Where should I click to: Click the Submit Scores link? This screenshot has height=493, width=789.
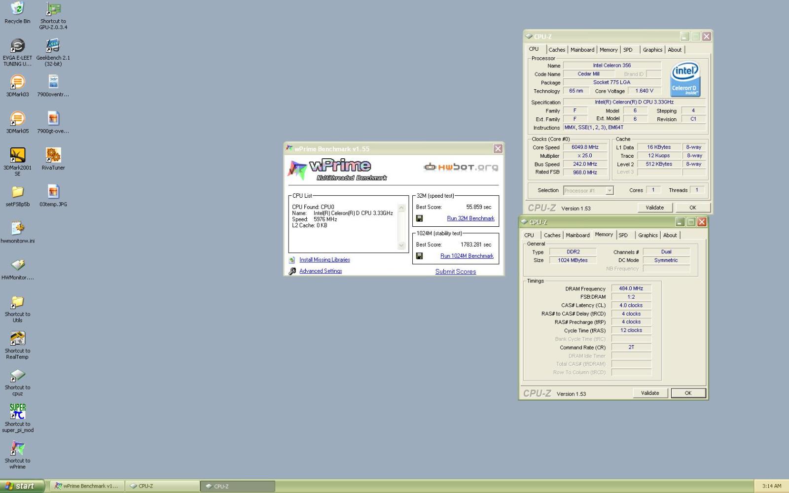(x=456, y=272)
